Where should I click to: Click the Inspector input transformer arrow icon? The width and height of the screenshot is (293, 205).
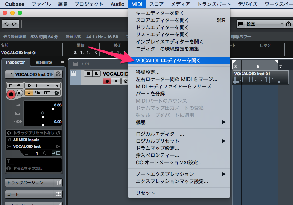(56, 86)
